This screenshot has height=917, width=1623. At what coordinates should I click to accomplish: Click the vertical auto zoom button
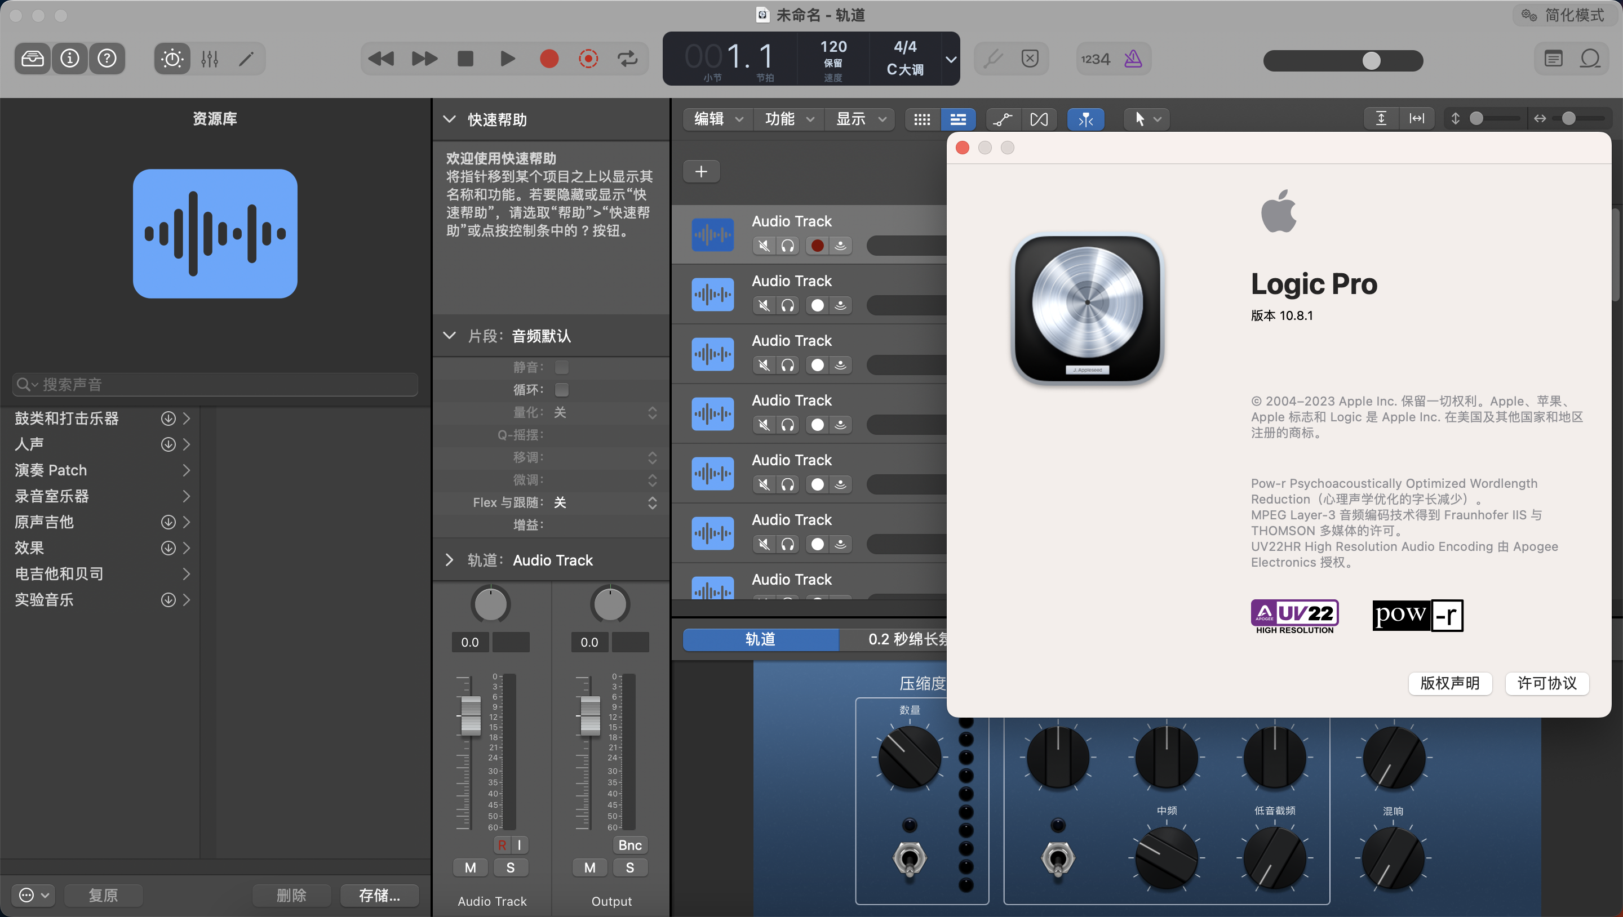[x=1381, y=118]
